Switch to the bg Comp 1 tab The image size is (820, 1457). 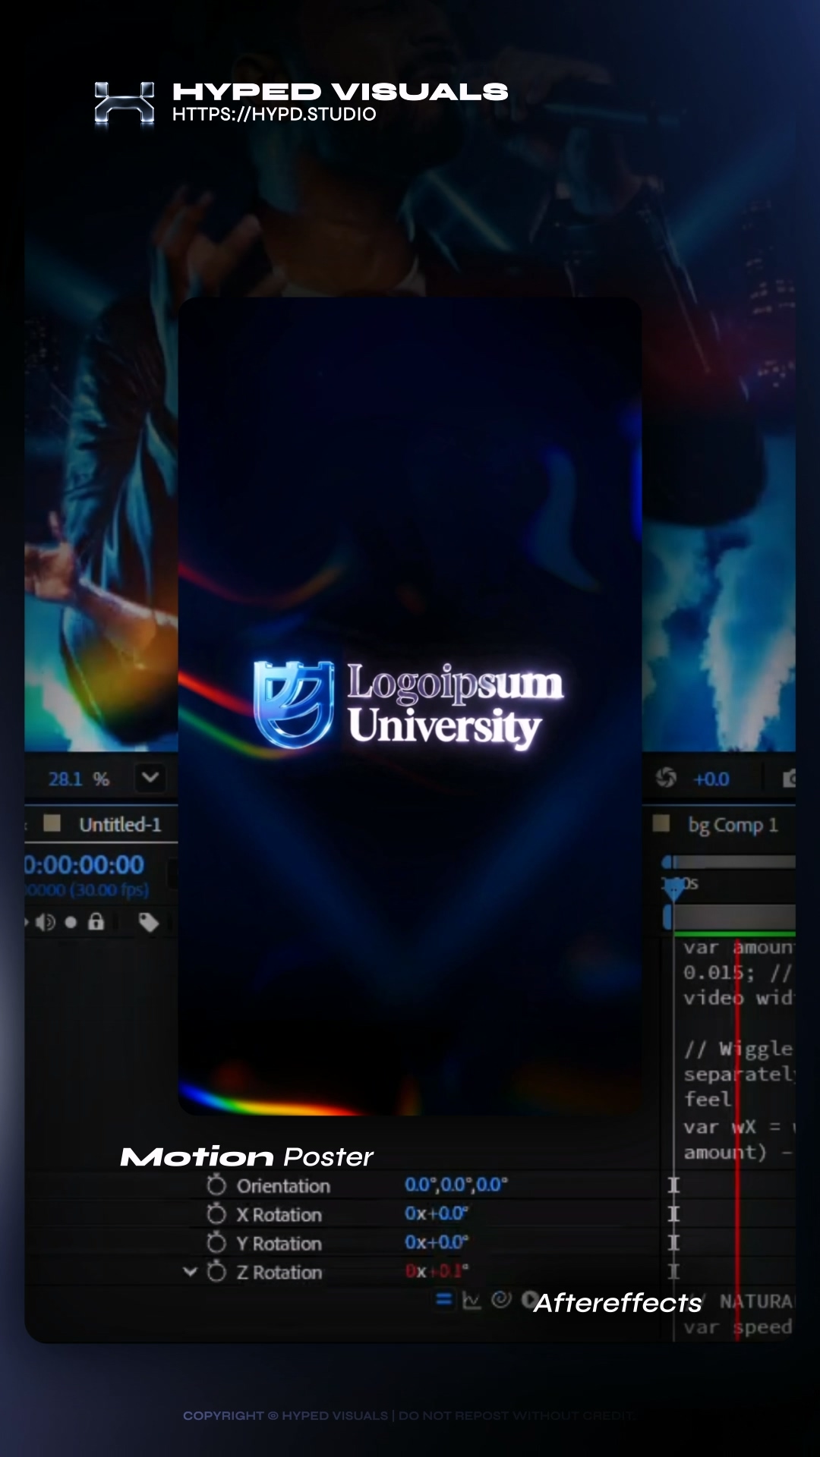coord(732,825)
